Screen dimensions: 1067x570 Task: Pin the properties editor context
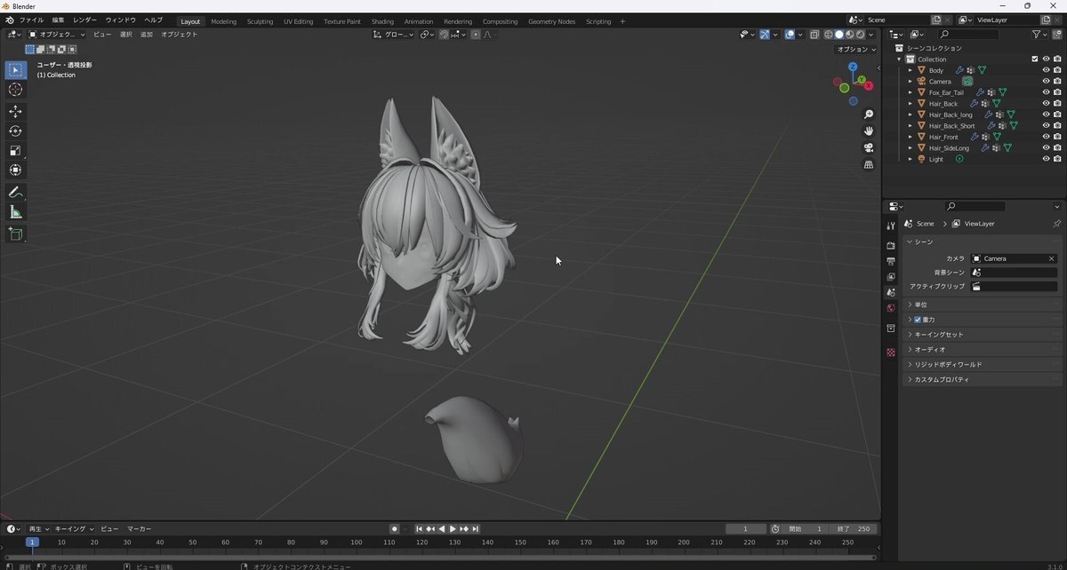pyautogui.click(x=1056, y=224)
